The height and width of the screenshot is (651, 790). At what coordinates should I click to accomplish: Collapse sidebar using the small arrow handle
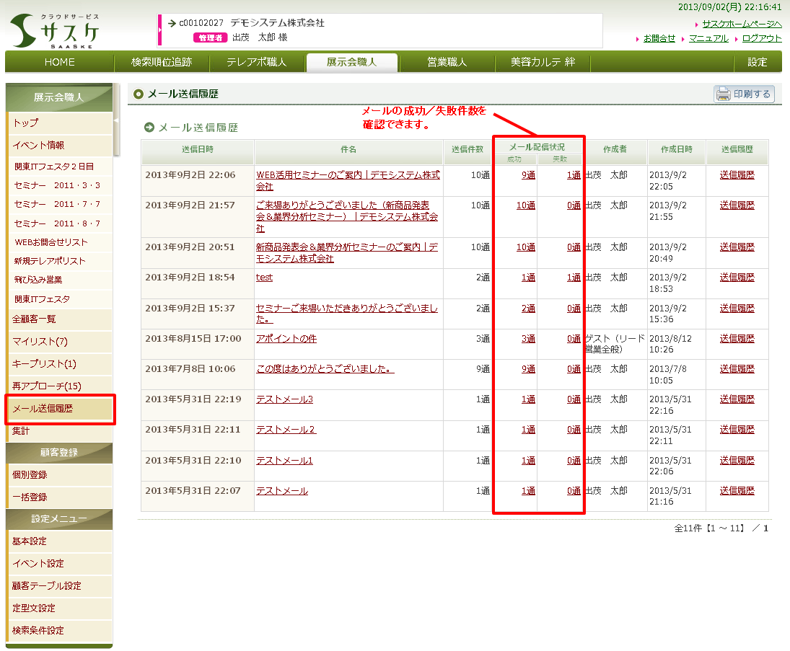pos(117,122)
